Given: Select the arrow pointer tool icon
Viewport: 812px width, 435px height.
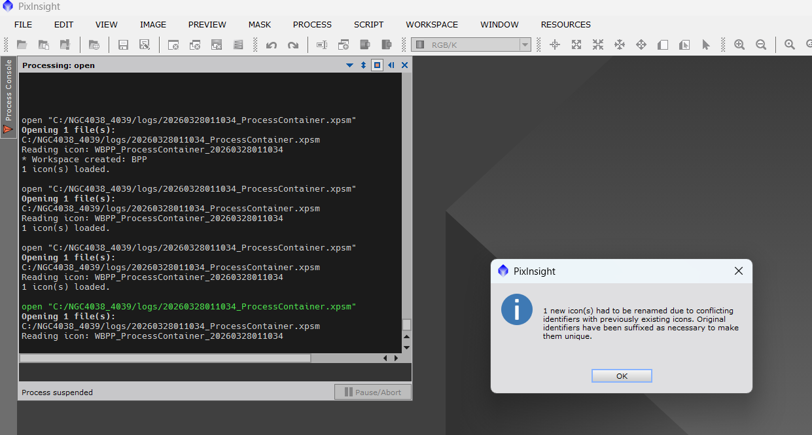Looking at the screenshot, I should tap(705, 45).
